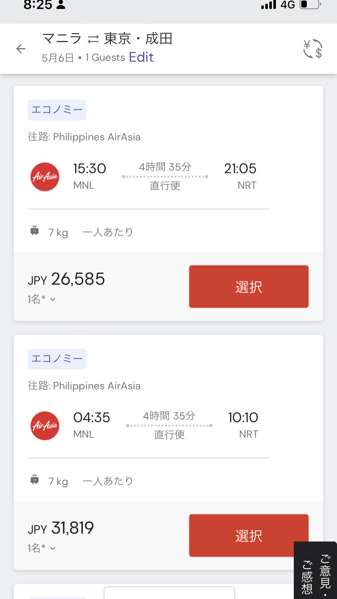Select the JPY 26,585 flight
The height and width of the screenshot is (599, 337).
point(249,287)
